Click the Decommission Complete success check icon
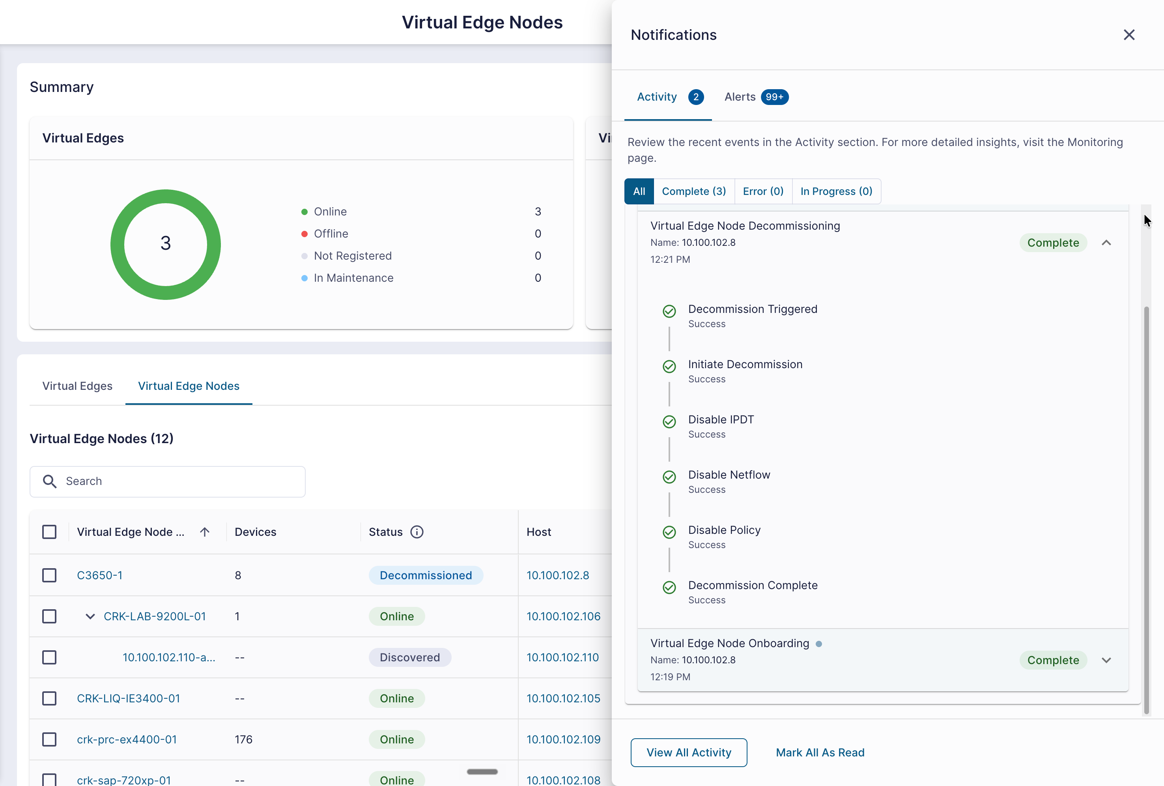The width and height of the screenshot is (1164, 786). pyautogui.click(x=669, y=587)
